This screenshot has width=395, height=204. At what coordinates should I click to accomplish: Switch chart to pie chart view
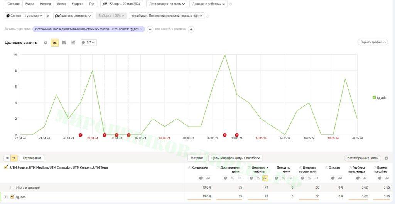pyautogui.click(x=46, y=43)
